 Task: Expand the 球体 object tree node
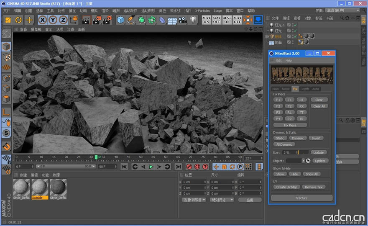click(267, 37)
